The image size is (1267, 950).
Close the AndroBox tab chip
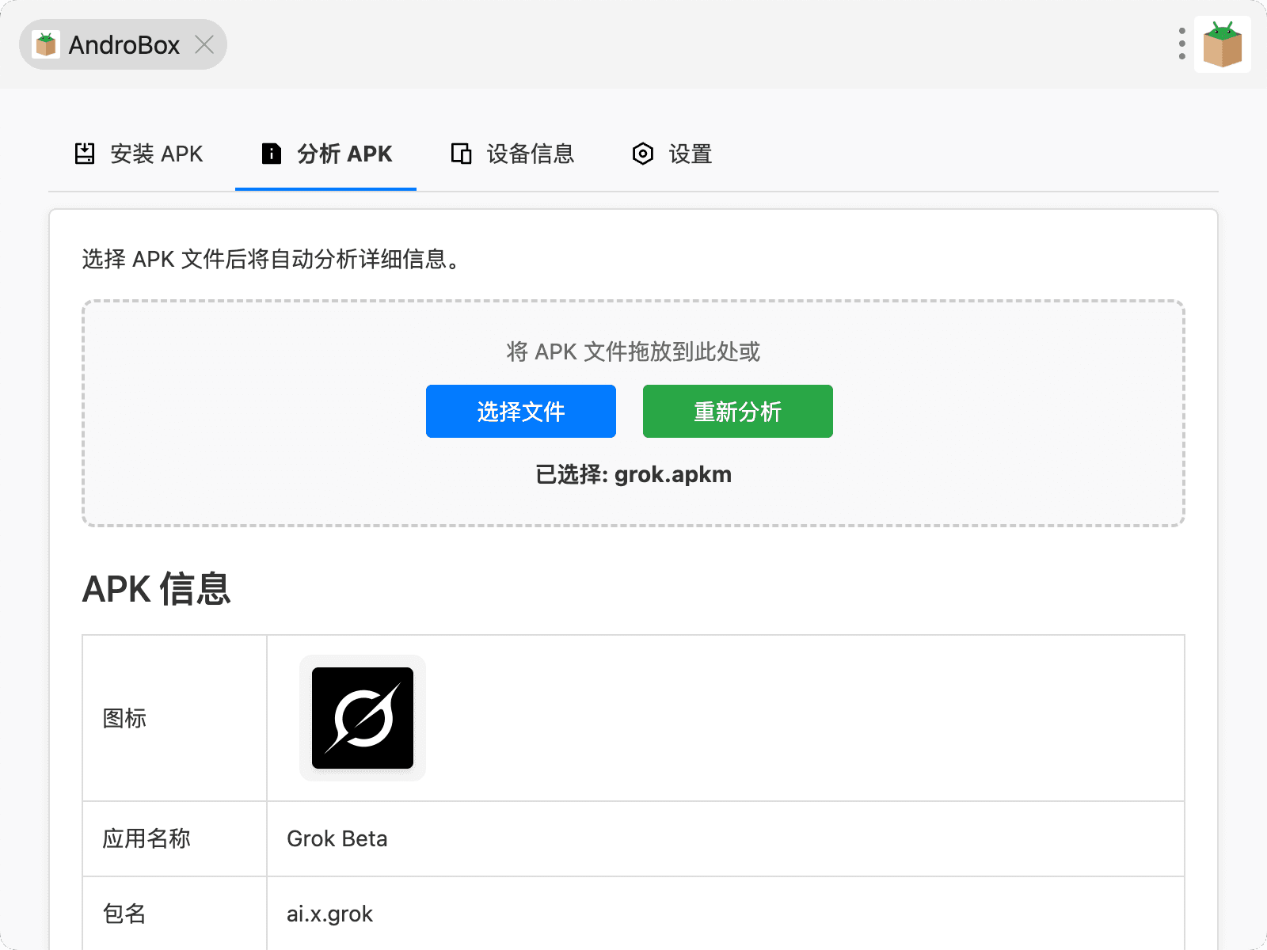click(x=204, y=44)
